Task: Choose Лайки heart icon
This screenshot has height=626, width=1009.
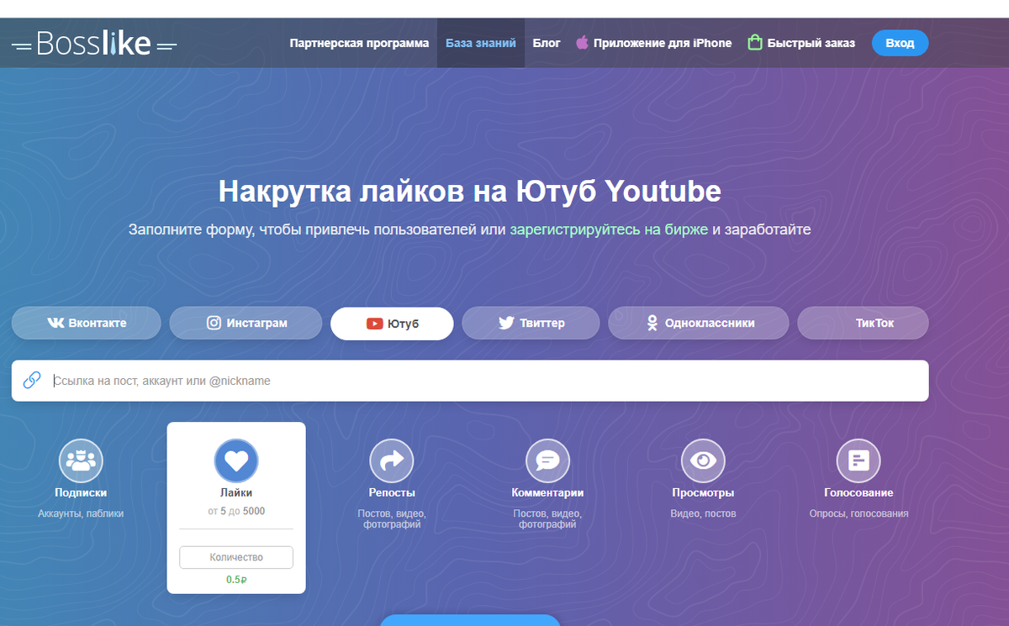Action: 236,460
